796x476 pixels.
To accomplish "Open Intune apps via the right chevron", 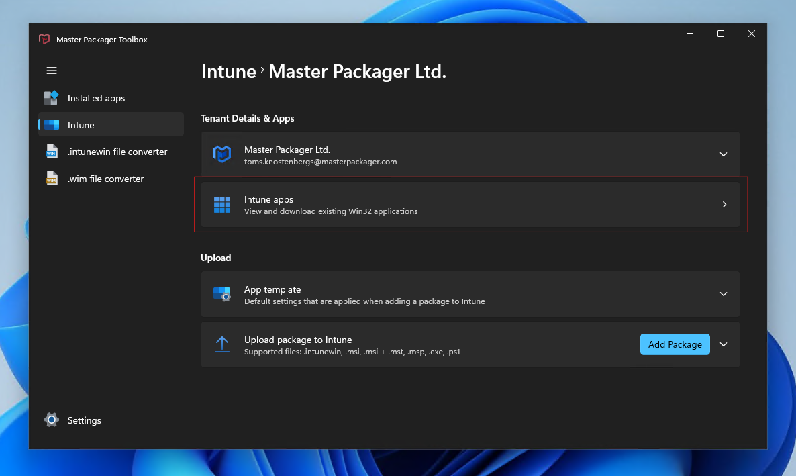I will coord(724,205).
